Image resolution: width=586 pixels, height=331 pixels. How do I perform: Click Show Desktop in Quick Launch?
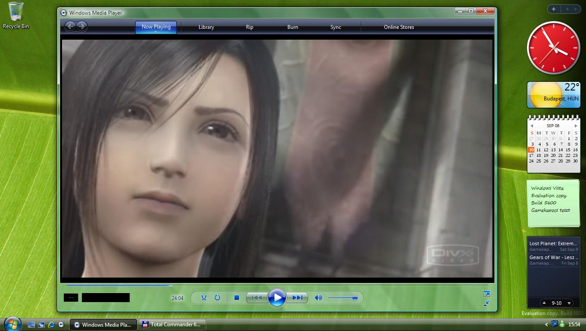click(x=31, y=325)
